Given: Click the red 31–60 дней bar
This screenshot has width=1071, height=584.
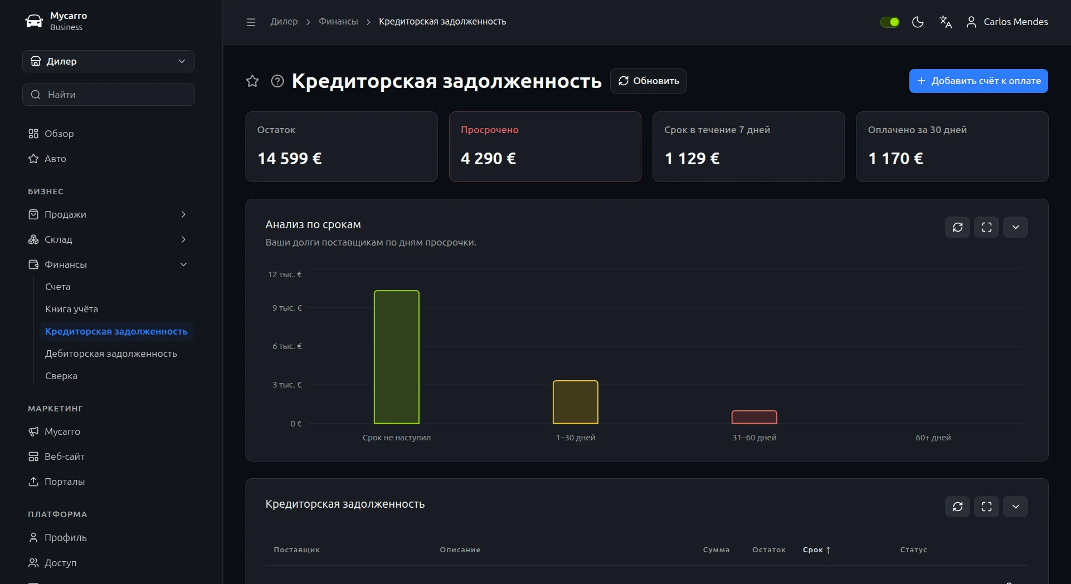Looking at the screenshot, I should 754,417.
